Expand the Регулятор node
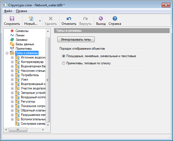 [x=12, y=102]
